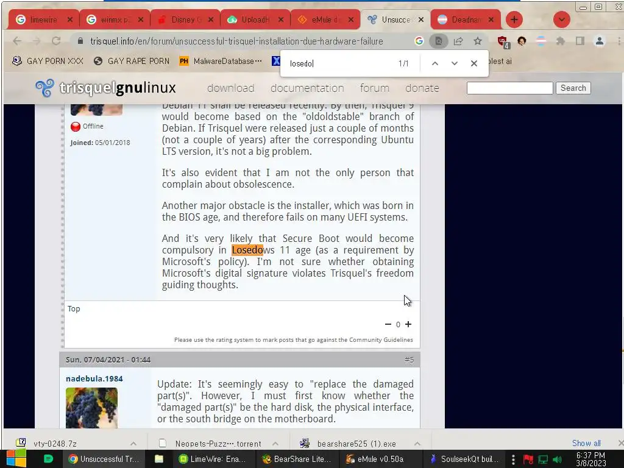Screen dimensions: 624x468
Task: Expand options for Neopets-Puzz torrent download
Action: [x=275, y=444]
